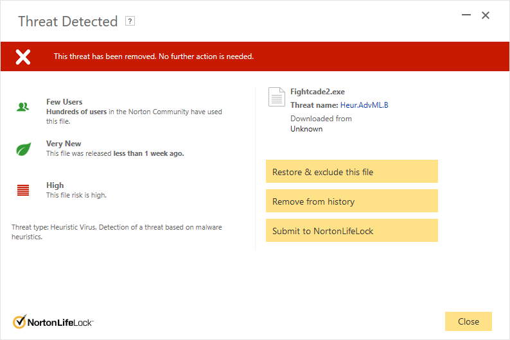Click the Threat type description text
This screenshot has width=510, height=340.
tap(117, 232)
